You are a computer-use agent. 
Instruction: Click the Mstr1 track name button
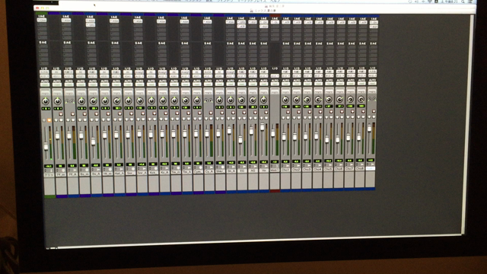[275, 170]
